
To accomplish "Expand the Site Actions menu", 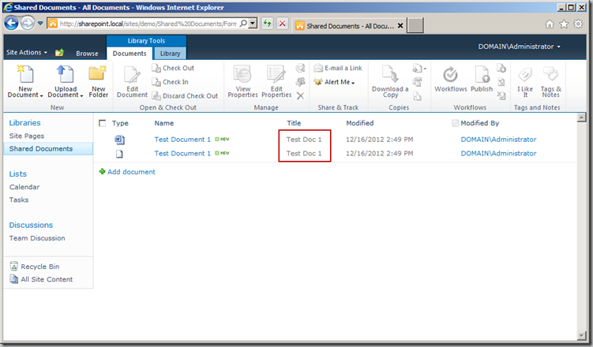I will click(x=27, y=53).
